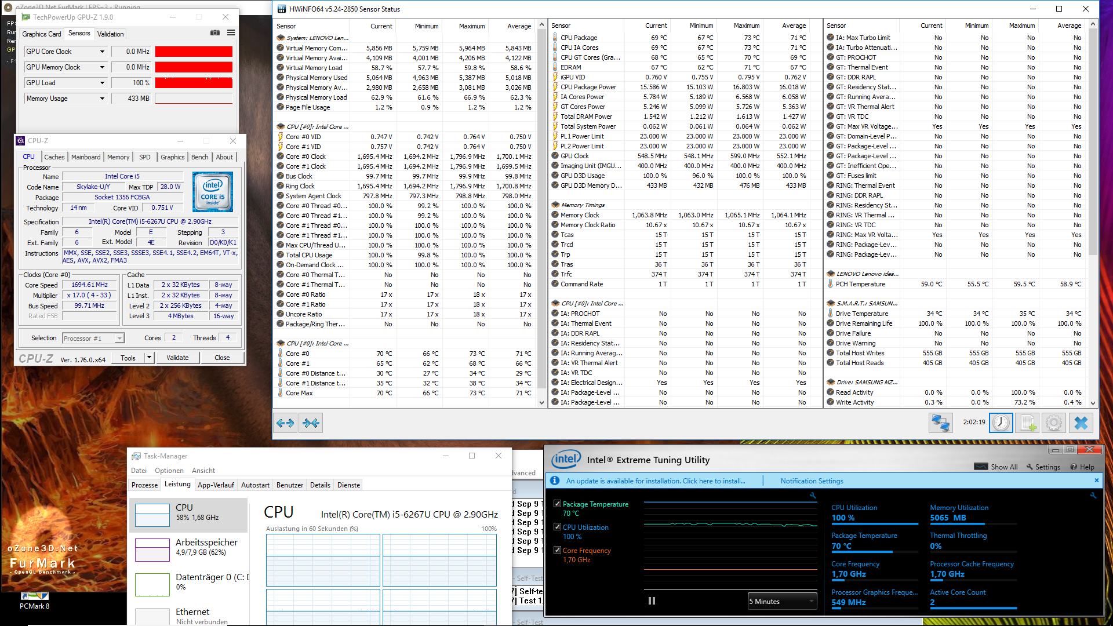Open GPU-Z hamburger menu icon
The height and width of the screenshot is (626, 1113).
click(231, 33)
